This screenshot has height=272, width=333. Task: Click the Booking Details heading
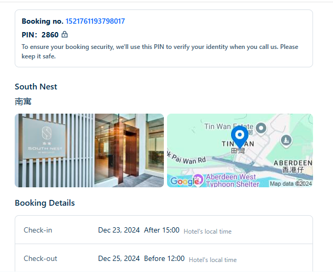tap(45, 203)
